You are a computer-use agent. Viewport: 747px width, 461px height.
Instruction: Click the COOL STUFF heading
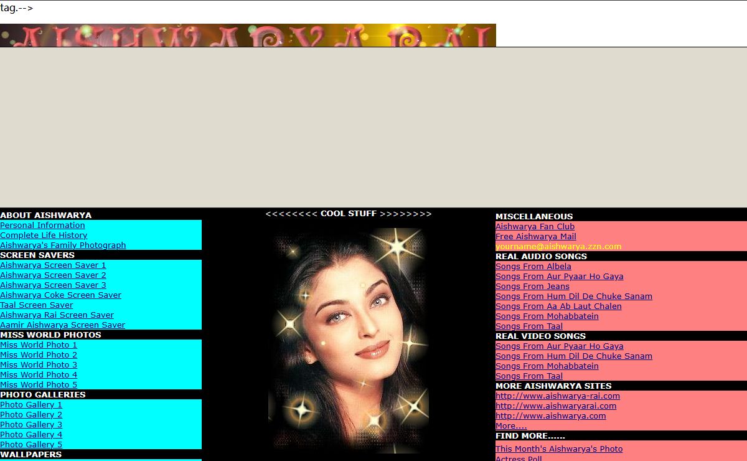tap(349, 214)
